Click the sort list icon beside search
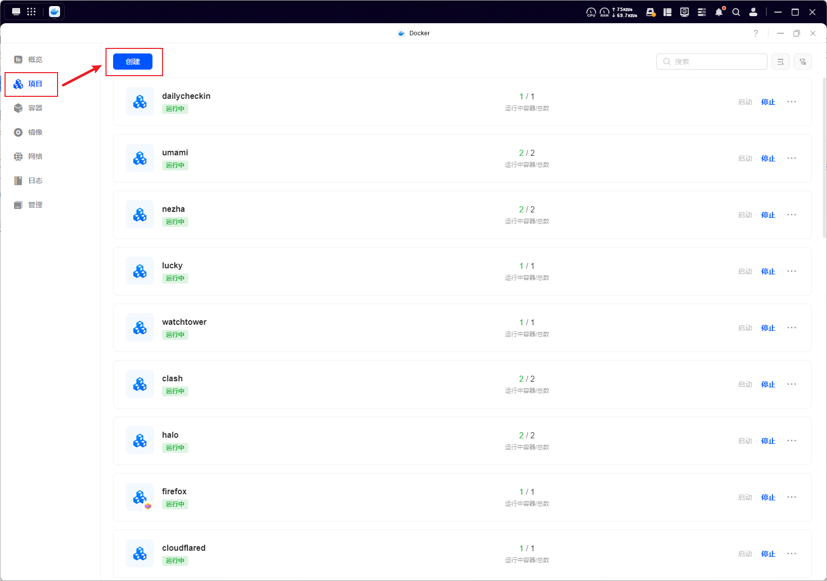 point(780,62)
